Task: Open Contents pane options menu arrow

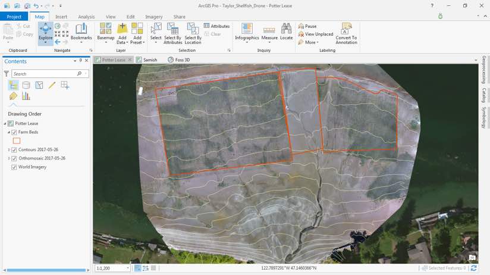Action: pyautogui.click(x=75, y=61)
